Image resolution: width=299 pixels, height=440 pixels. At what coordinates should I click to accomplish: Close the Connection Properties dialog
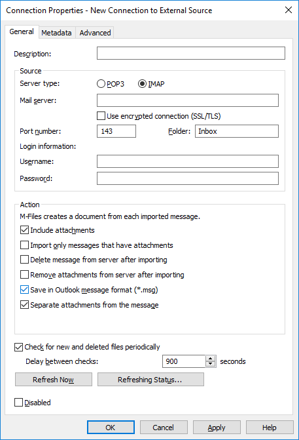coord(289,10)
